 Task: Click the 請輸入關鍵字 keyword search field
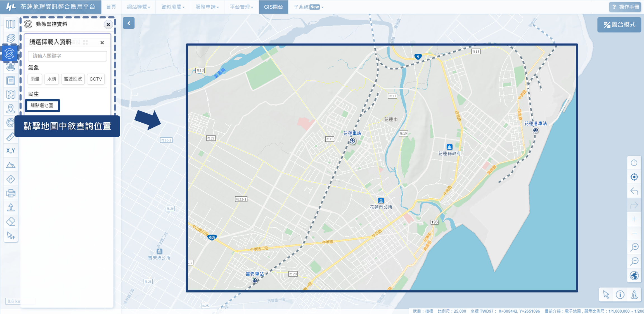67,56
